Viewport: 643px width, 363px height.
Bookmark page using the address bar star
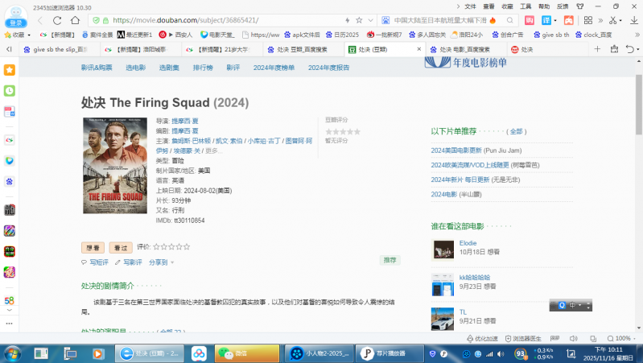pos(359,20)
